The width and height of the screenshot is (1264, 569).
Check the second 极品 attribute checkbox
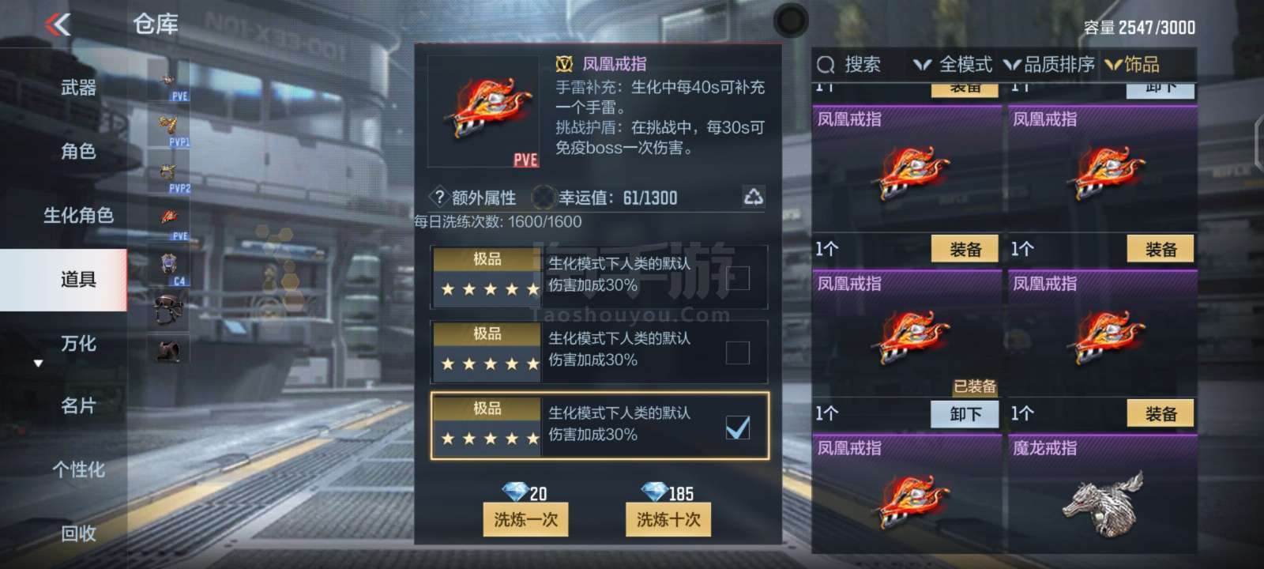[738, 352]
